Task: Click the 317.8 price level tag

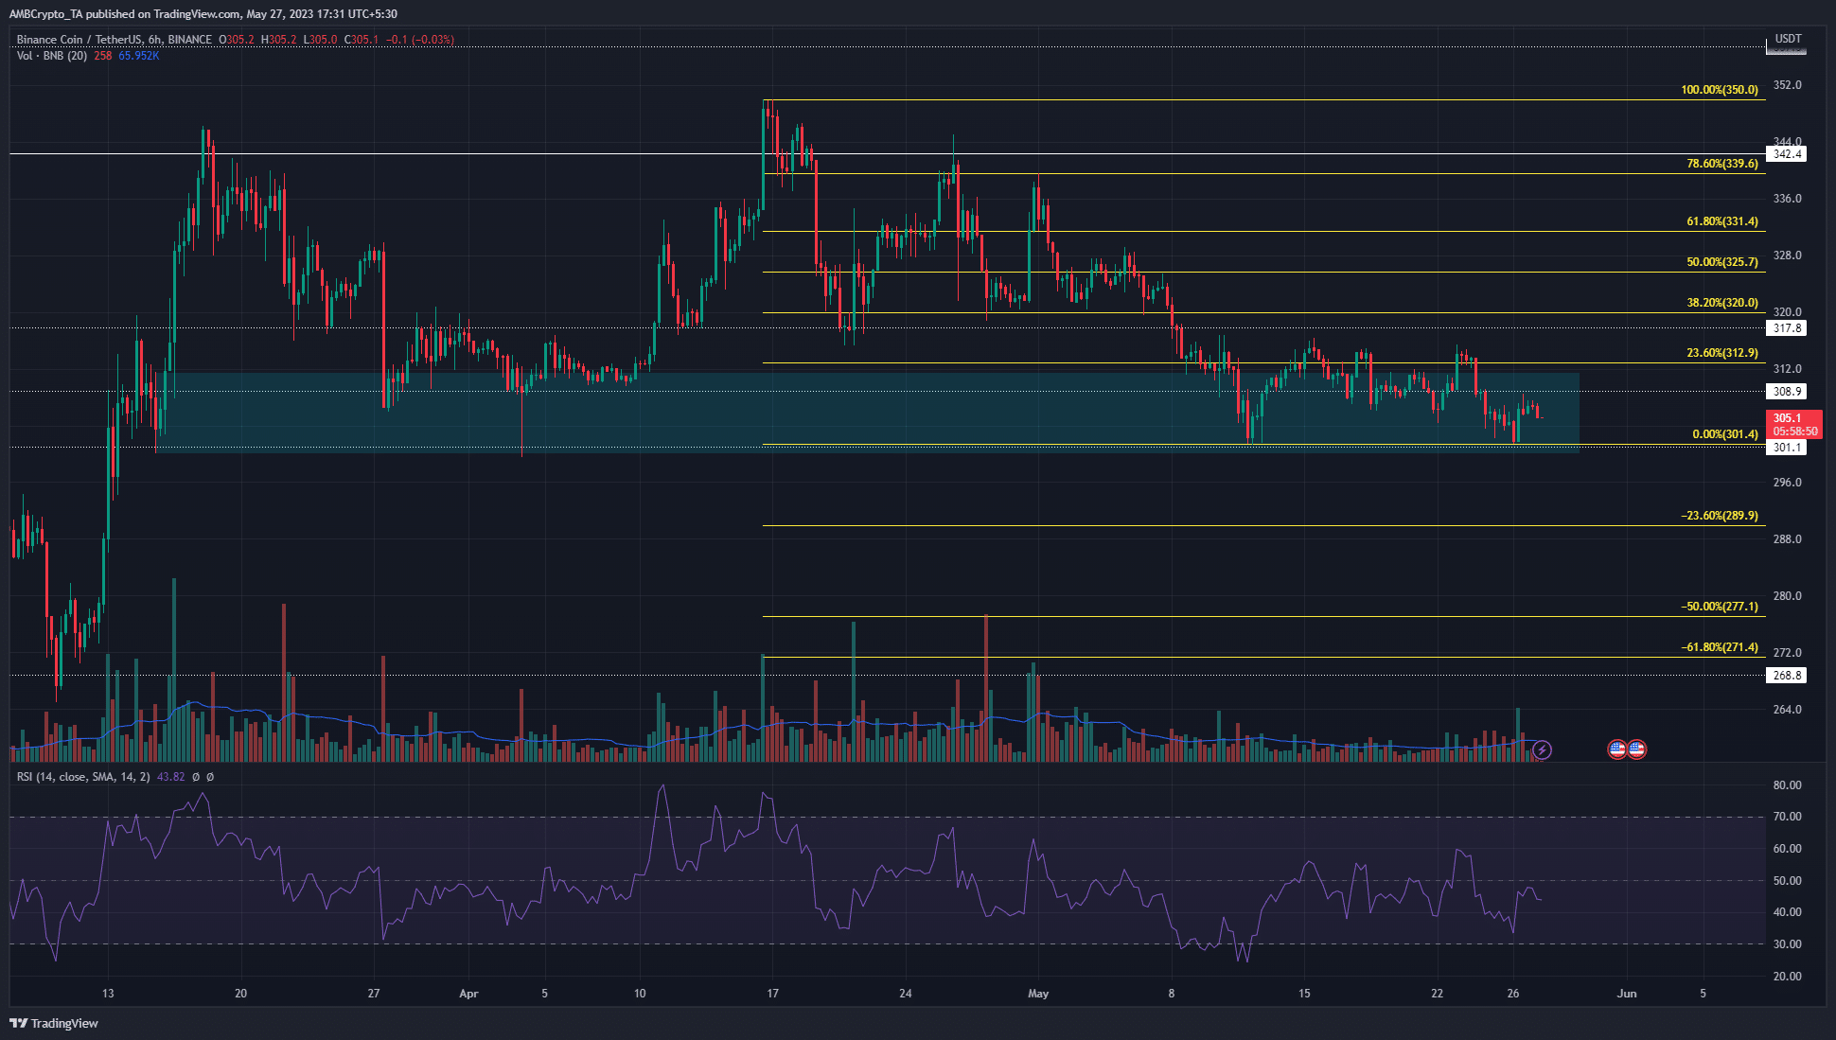Action: (1787, 328)
